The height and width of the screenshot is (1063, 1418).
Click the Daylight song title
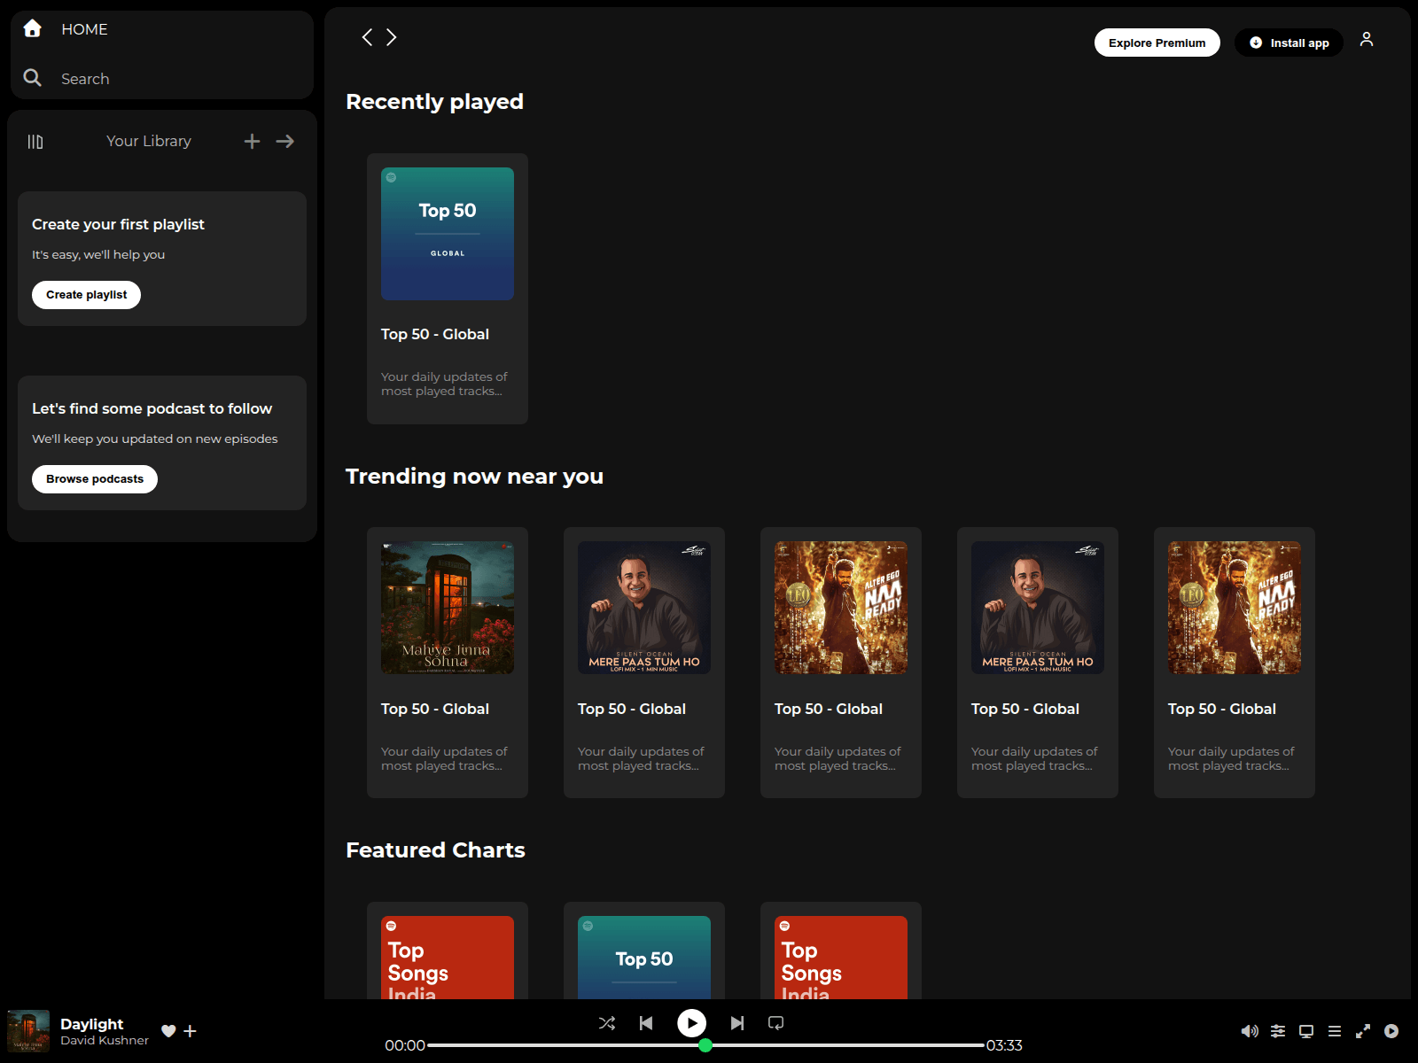(92, 1024)
